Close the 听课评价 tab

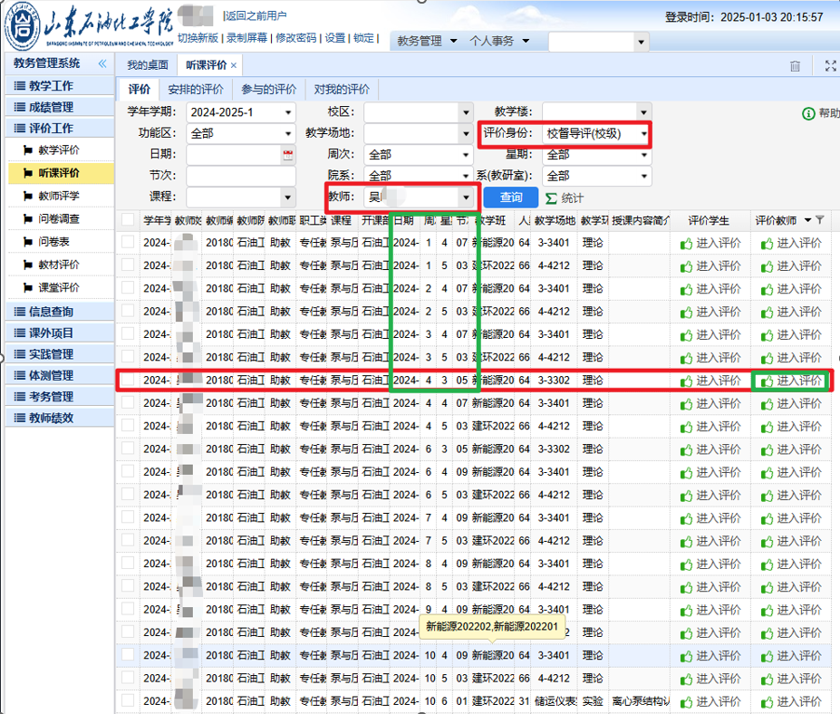(234, 65)
